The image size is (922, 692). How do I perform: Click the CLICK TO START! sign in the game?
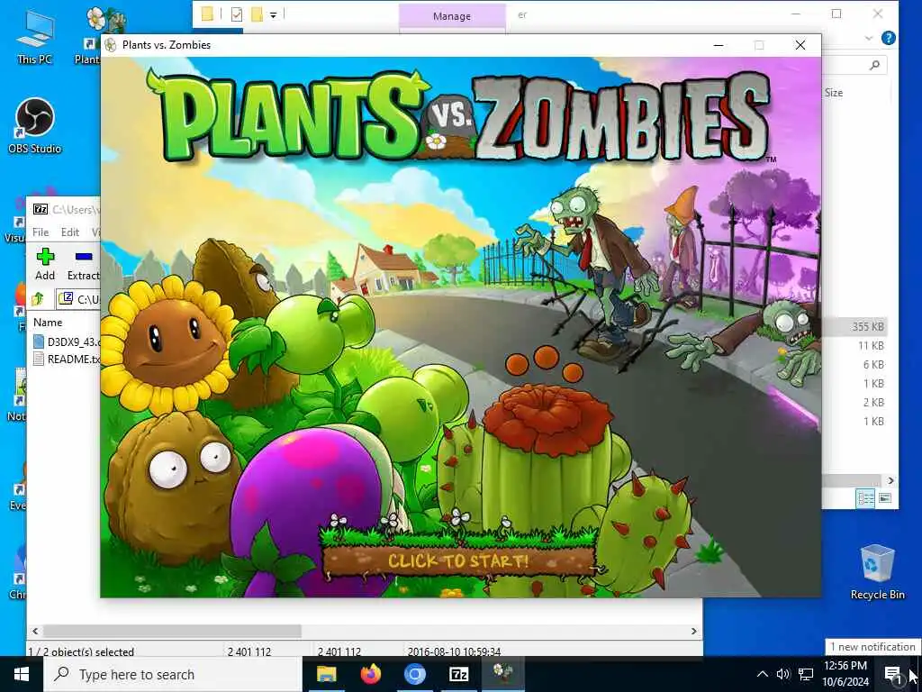click(x=459, y=560)
